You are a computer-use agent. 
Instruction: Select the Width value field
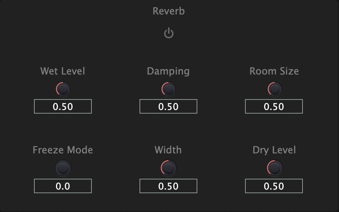pyautogui.click(x=168, y=186)
